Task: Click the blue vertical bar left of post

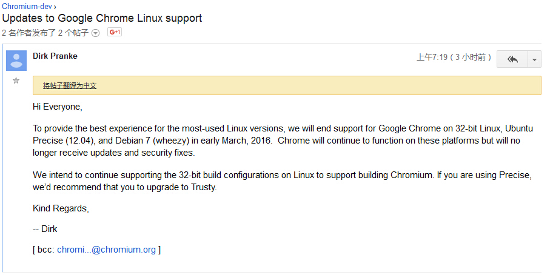Action: point(2,158)
